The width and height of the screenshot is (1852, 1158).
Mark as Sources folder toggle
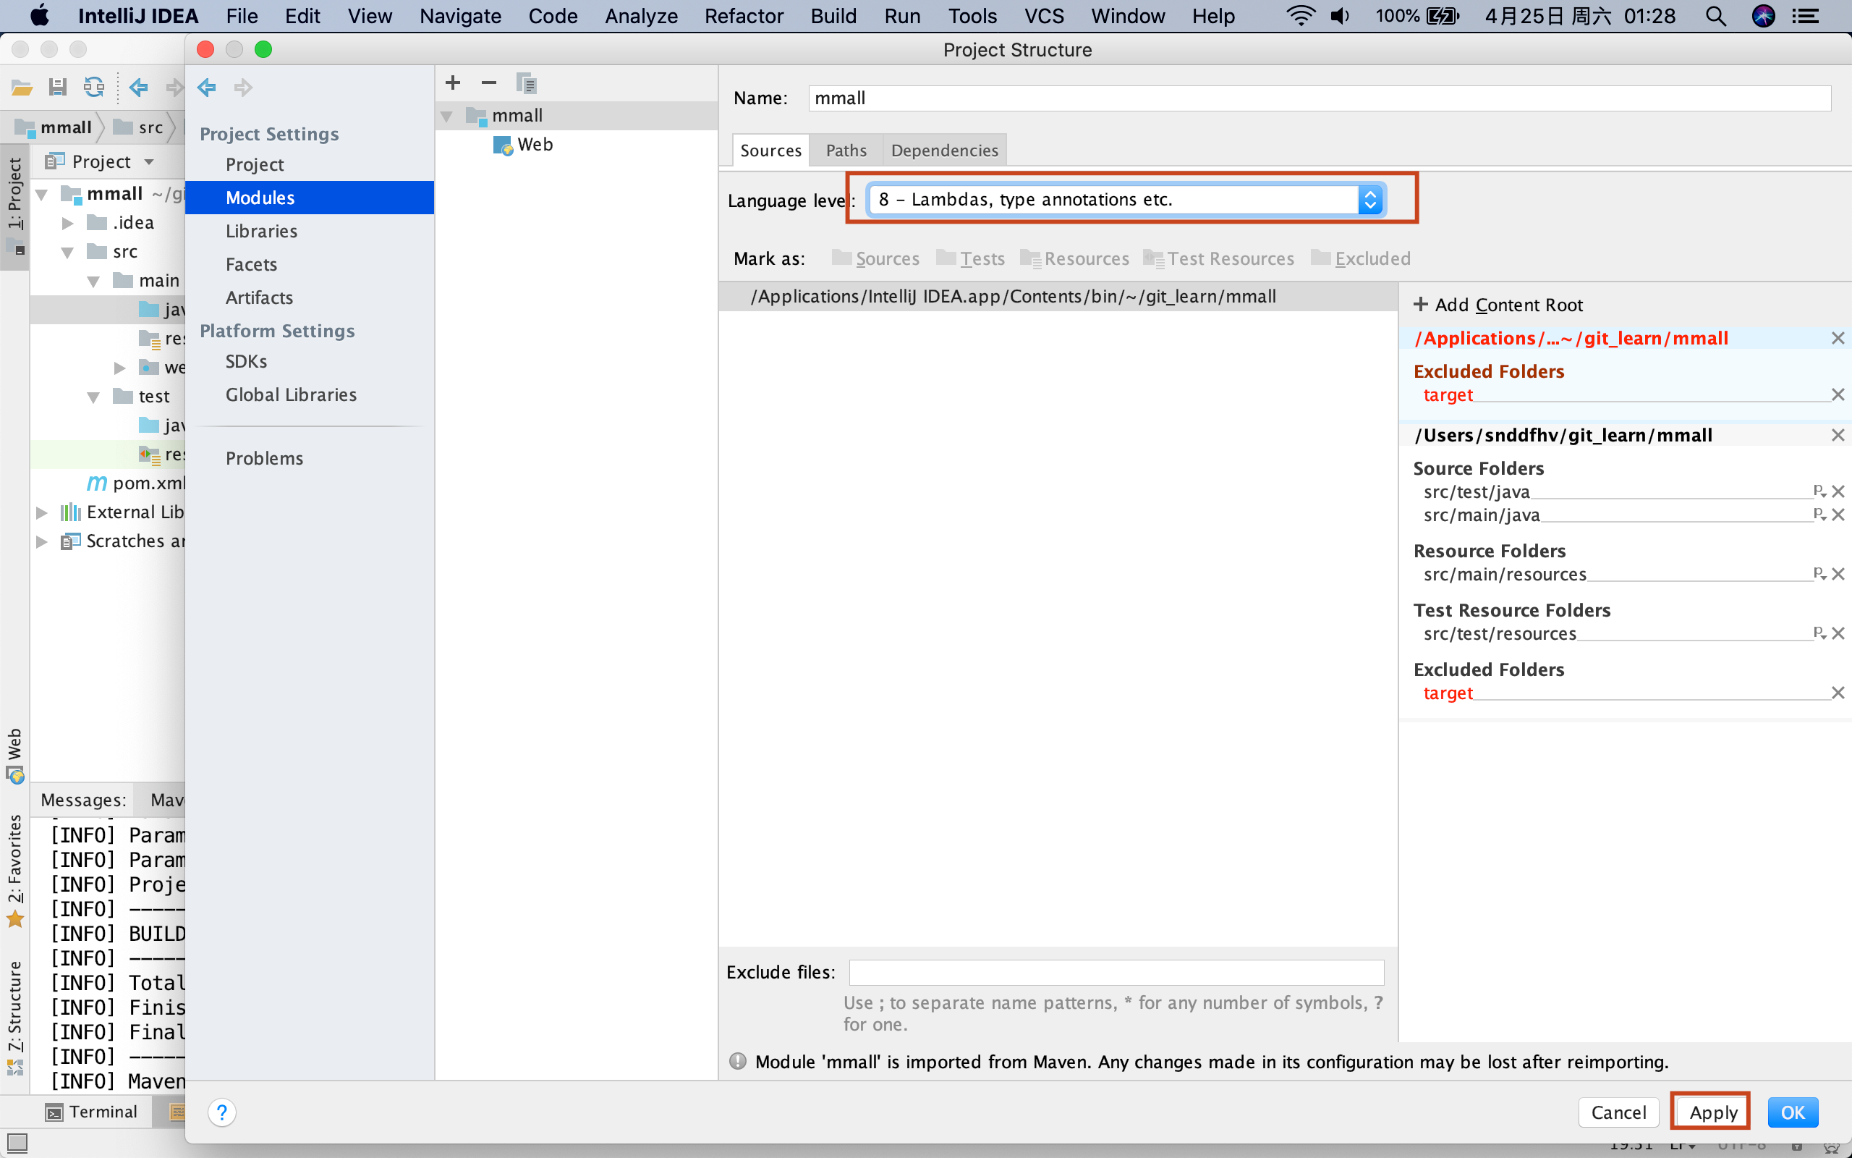click(x=875, y=259)
